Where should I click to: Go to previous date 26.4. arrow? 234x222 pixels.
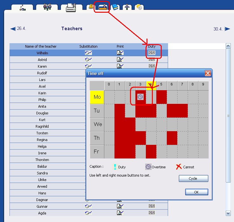13,29
